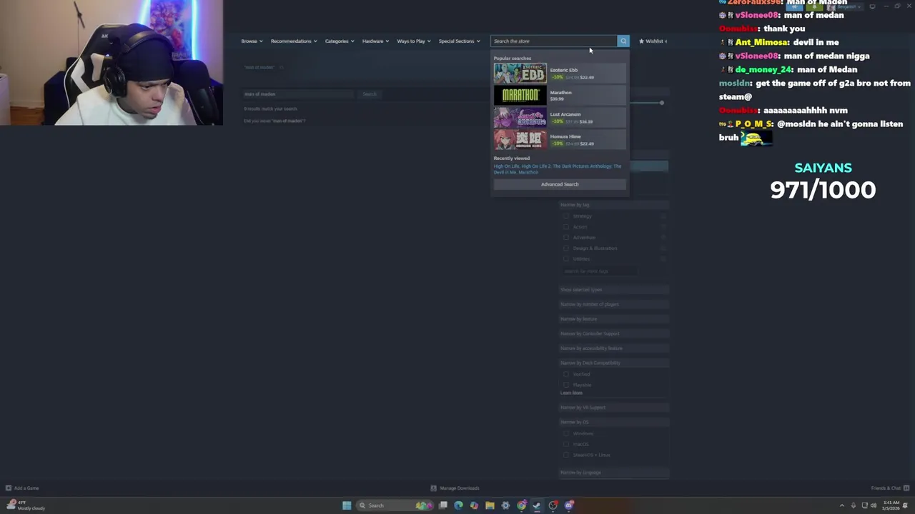Click the search for more tags field

pyautogui.click(x=599, y=271)
